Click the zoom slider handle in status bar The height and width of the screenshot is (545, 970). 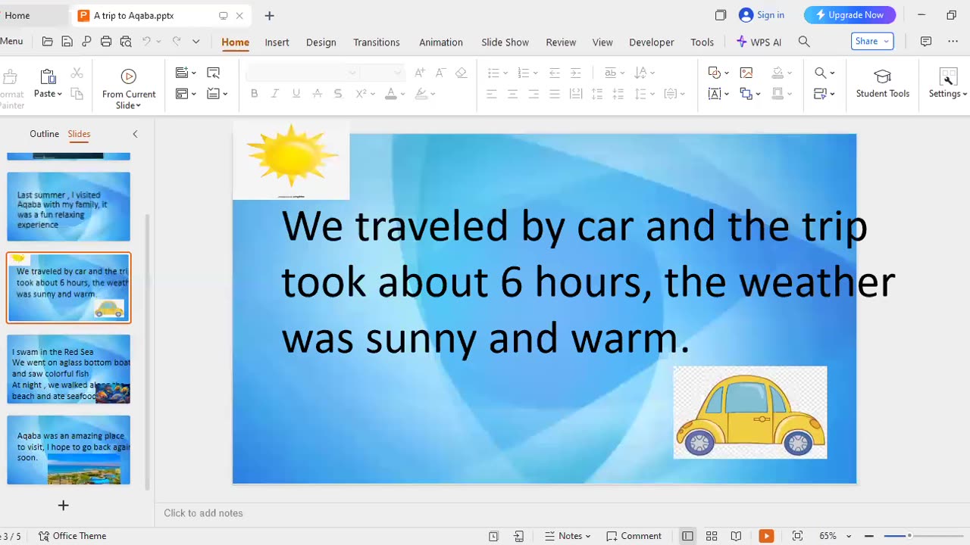[909, 536]
